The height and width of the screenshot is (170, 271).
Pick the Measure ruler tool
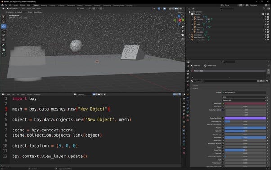[4, 49]
